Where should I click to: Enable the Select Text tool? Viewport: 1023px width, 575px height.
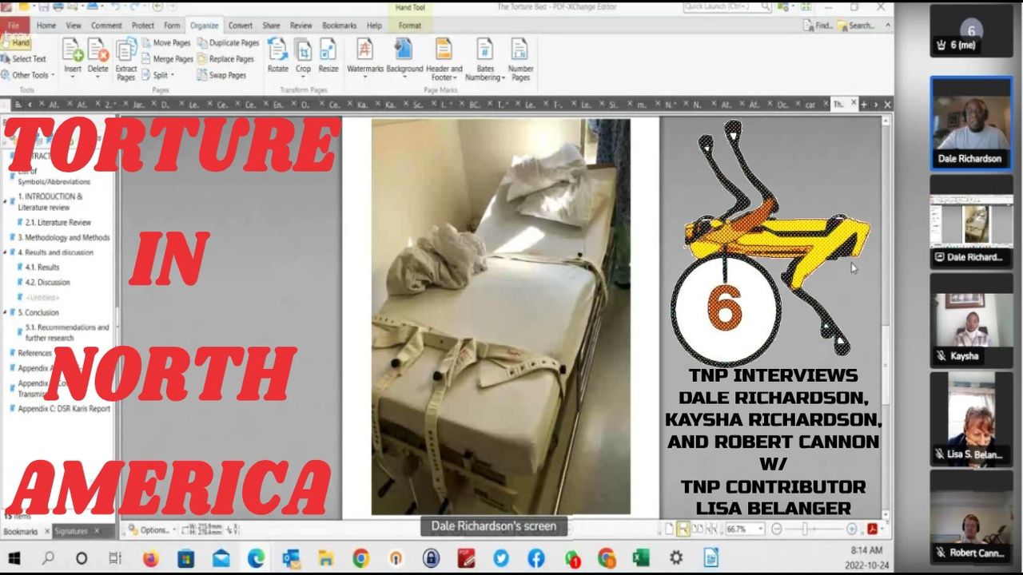click(24, 59)
